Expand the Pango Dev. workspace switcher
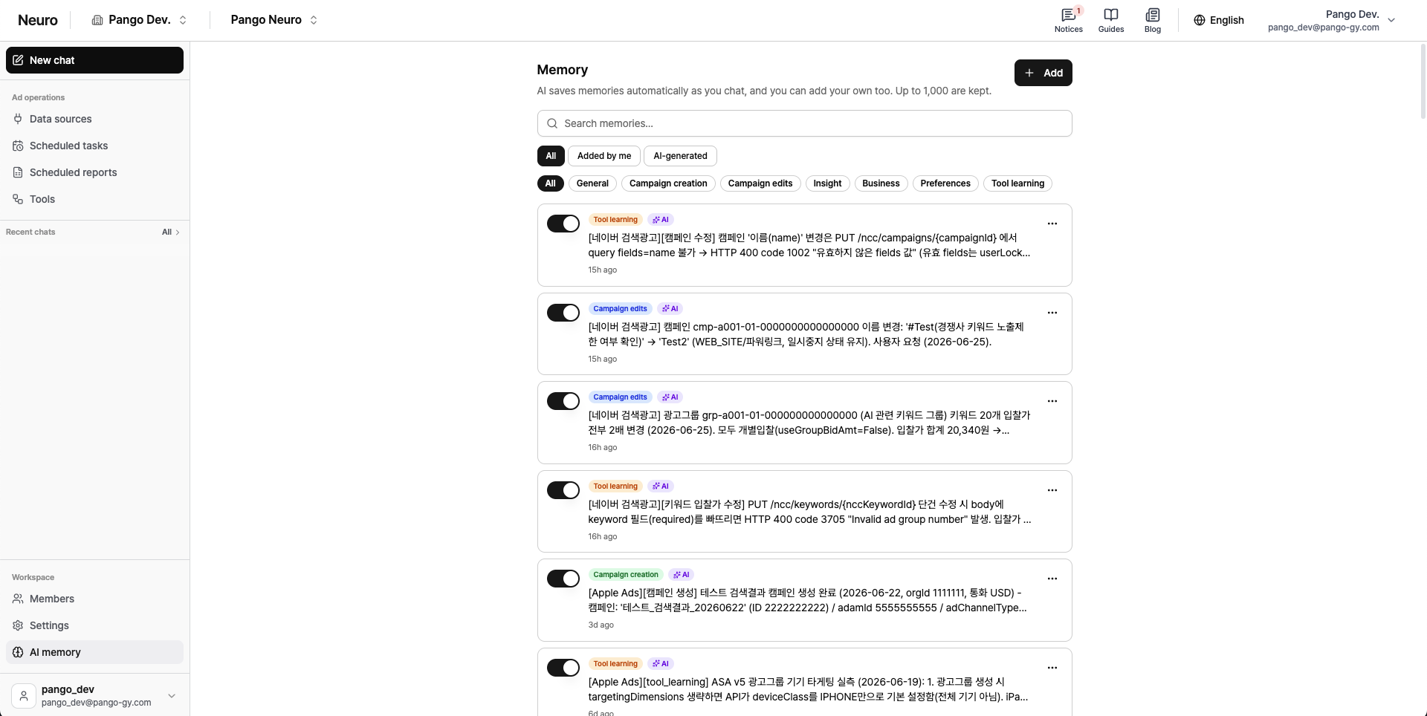 point(139,20)
